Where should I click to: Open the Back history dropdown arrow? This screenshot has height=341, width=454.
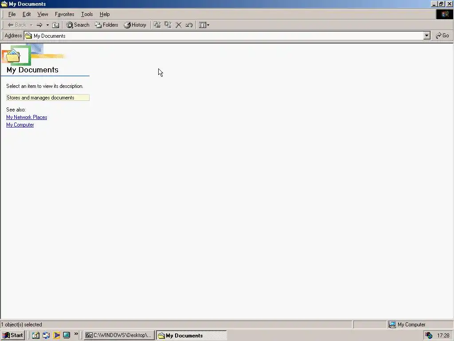click(x=31, y=25)
